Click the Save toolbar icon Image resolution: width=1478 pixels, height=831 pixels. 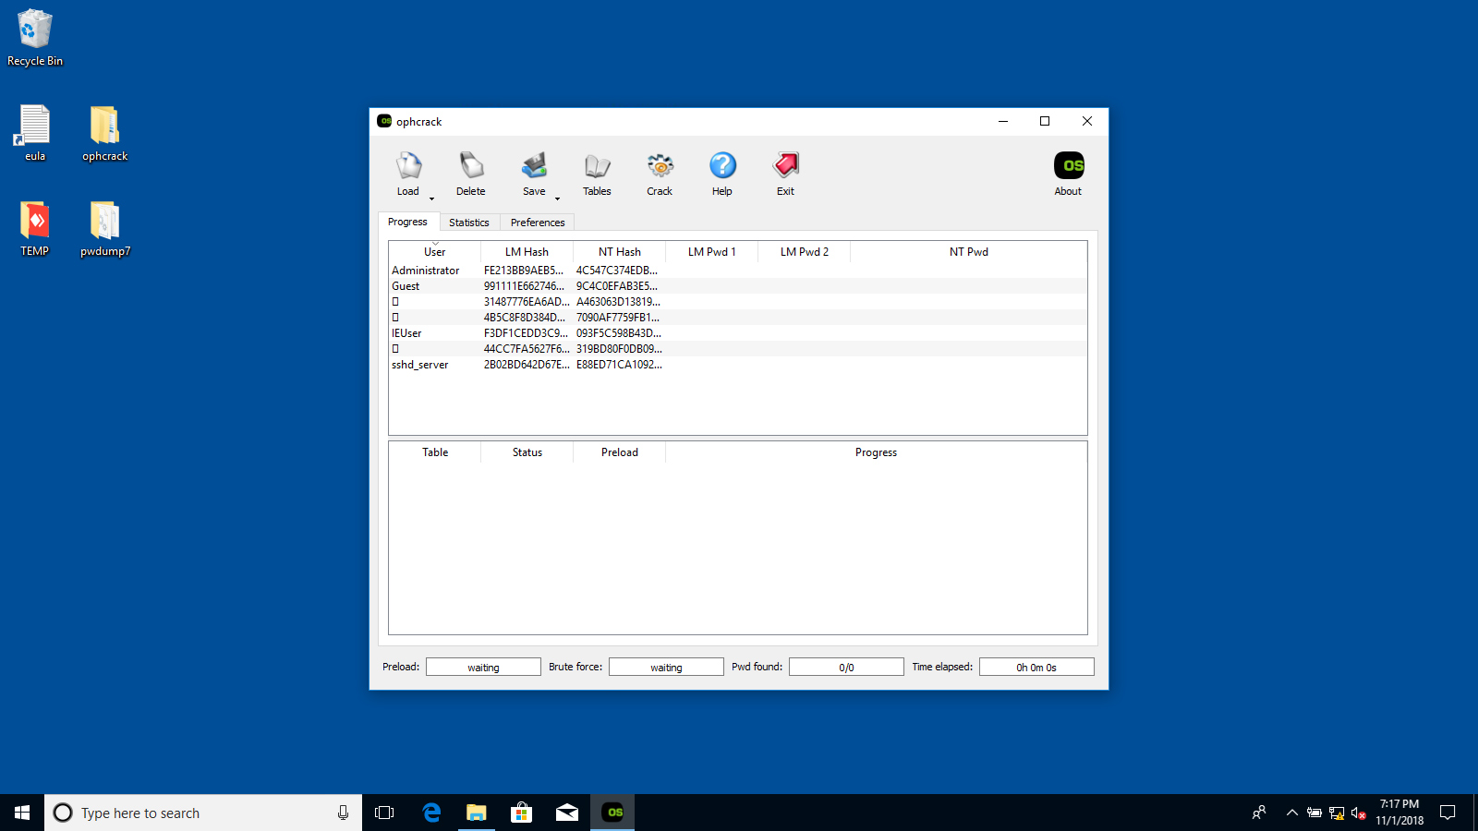(534, 174)
